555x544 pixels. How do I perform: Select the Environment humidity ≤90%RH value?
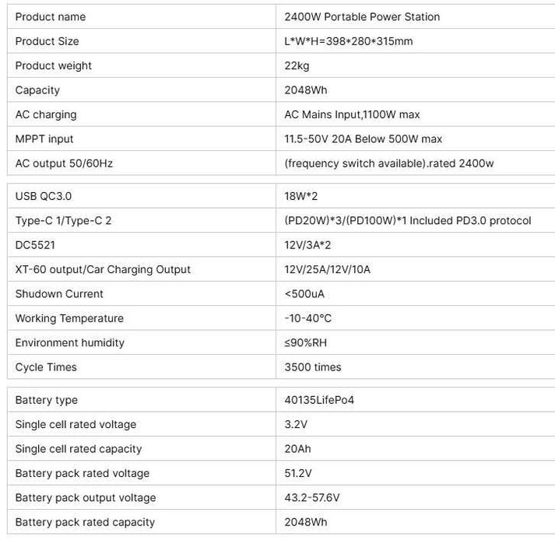coord(306,342)
